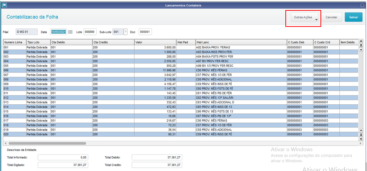Screen dimensions: 367x171
Task: Click the Hist Lanc column header
Action: pos(241,42)
